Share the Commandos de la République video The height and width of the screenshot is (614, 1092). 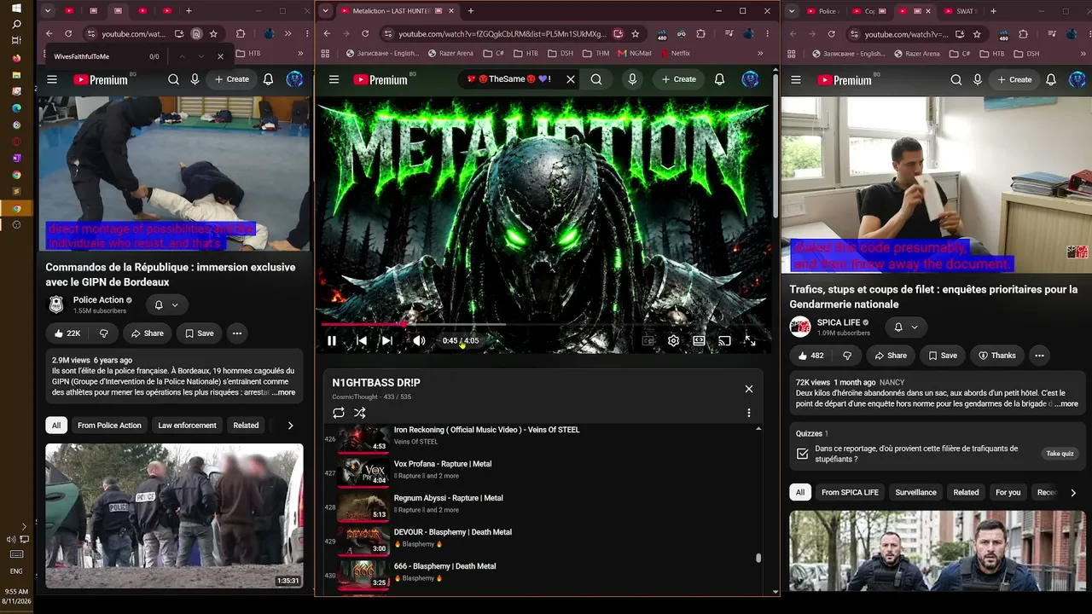pyautogui.click(x=147, y=333)
